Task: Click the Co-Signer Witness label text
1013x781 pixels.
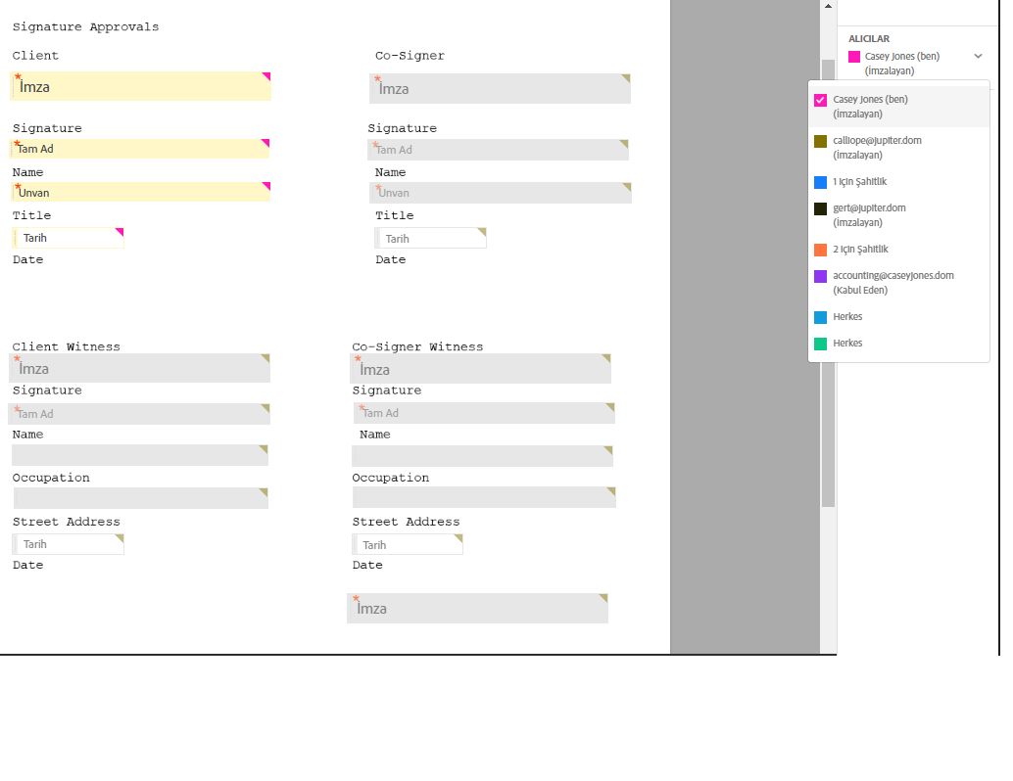Action: tap(417, 346)
